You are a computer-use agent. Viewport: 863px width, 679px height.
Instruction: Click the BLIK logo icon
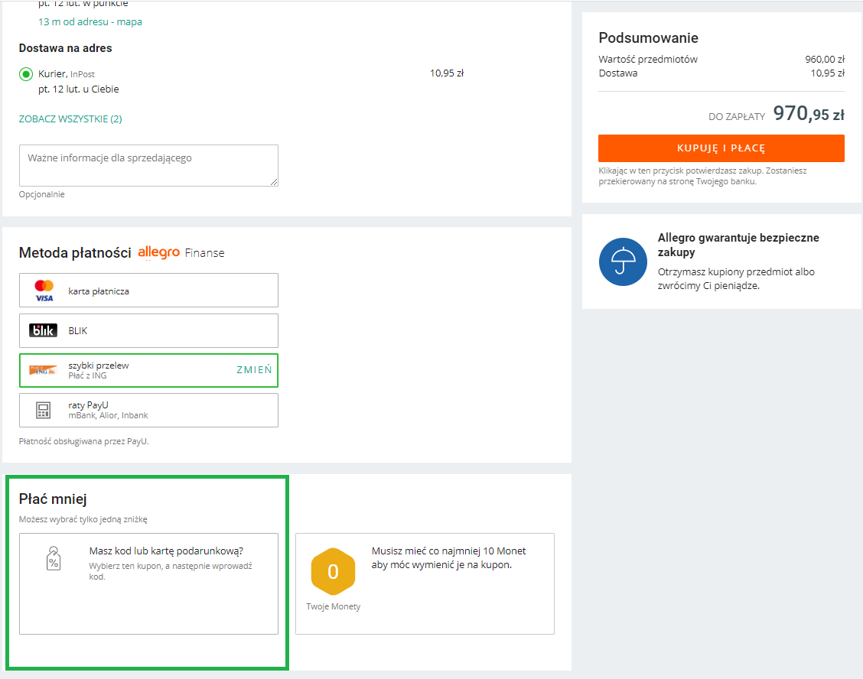point(43,330)
